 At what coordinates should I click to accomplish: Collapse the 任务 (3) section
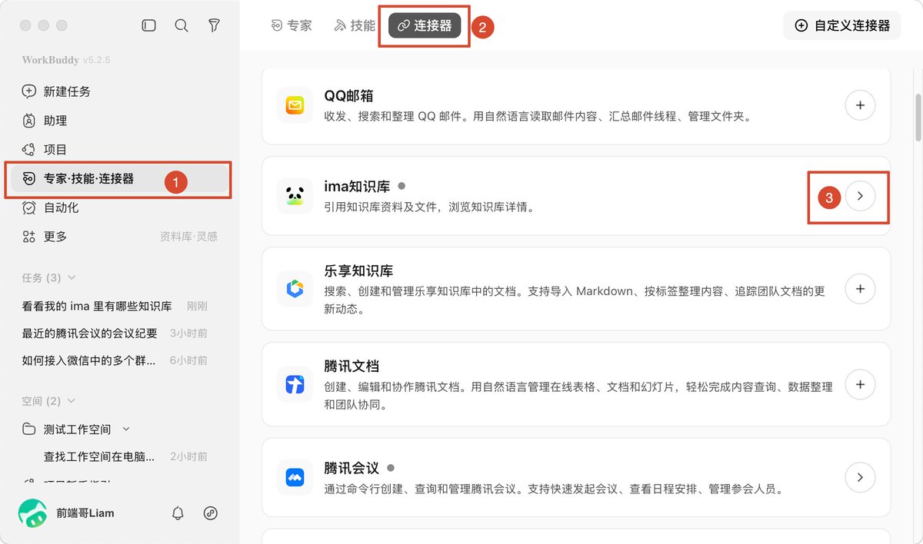(x=72, y=277)
